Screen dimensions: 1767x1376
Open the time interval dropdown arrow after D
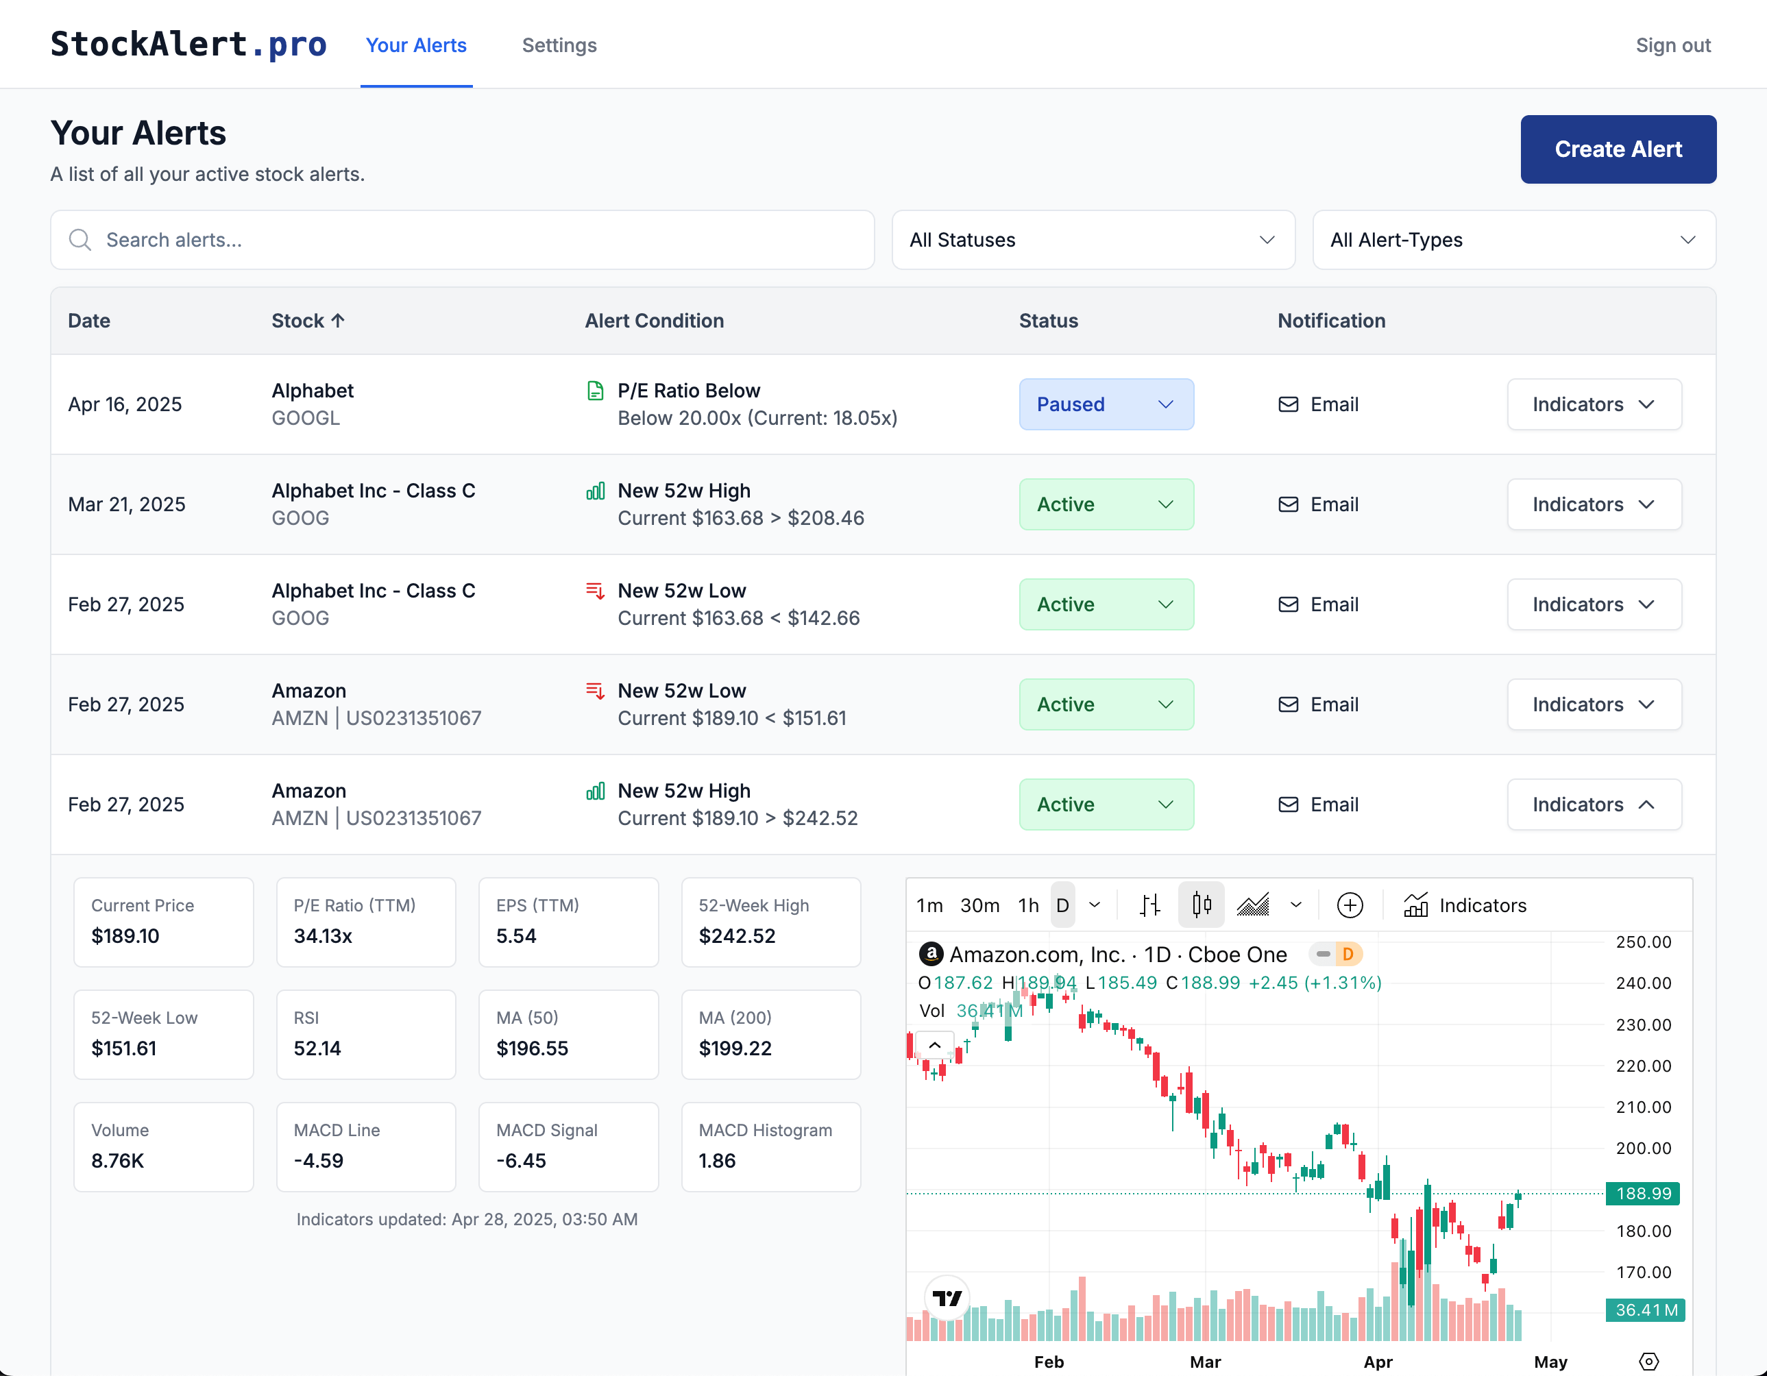pos(1095,905)
